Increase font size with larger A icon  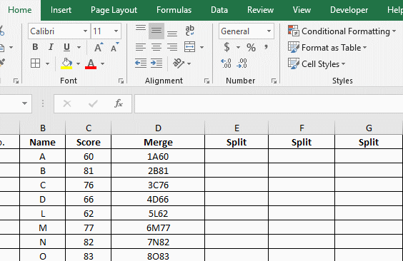(99, 47)
